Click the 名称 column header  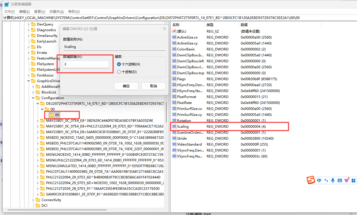(x=176, y=25)
